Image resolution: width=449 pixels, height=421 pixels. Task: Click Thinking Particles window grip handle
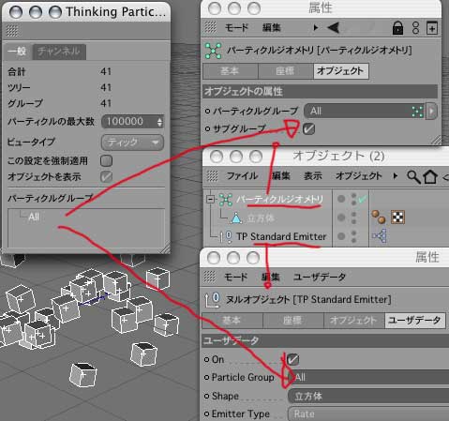click(12, 31)
